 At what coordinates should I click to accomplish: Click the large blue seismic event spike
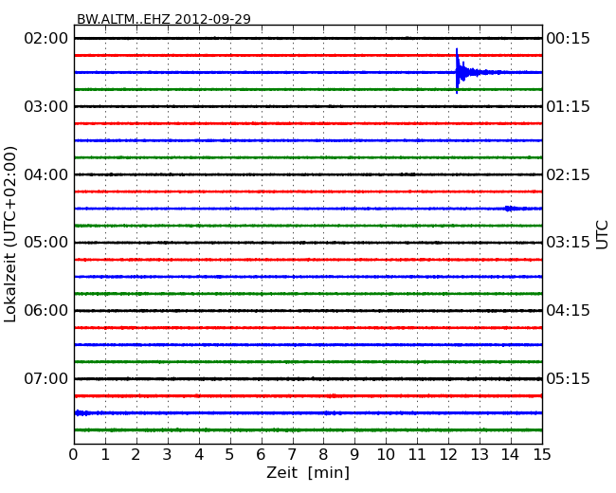(458, 71)
